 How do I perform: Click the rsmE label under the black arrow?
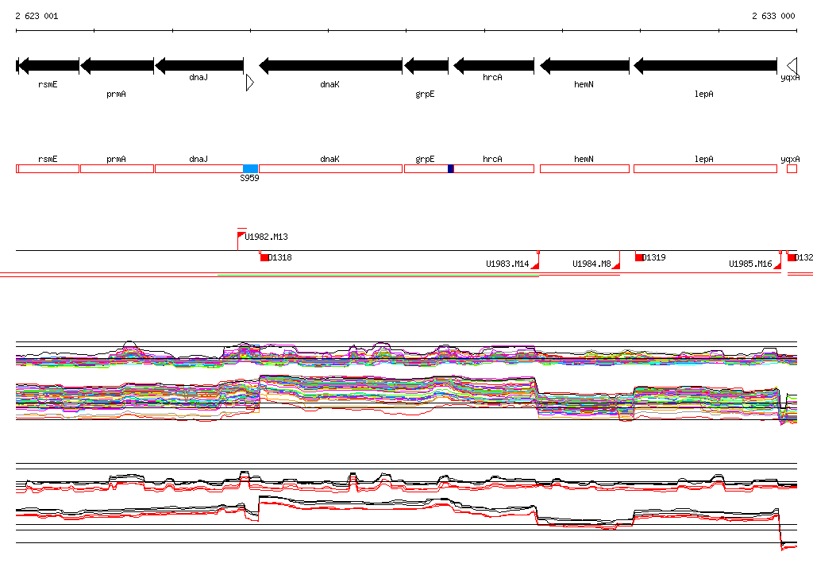[x=48, y=84]
